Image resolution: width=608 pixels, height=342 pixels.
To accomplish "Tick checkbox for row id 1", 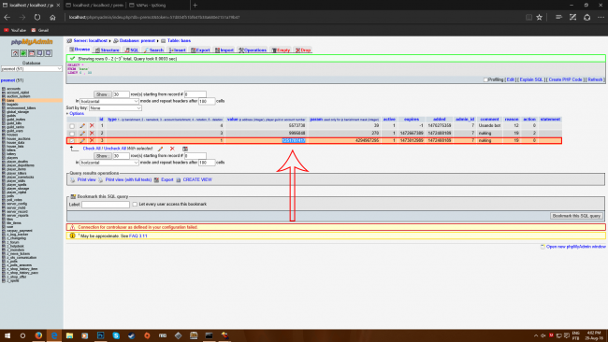I will coord(72,126).
